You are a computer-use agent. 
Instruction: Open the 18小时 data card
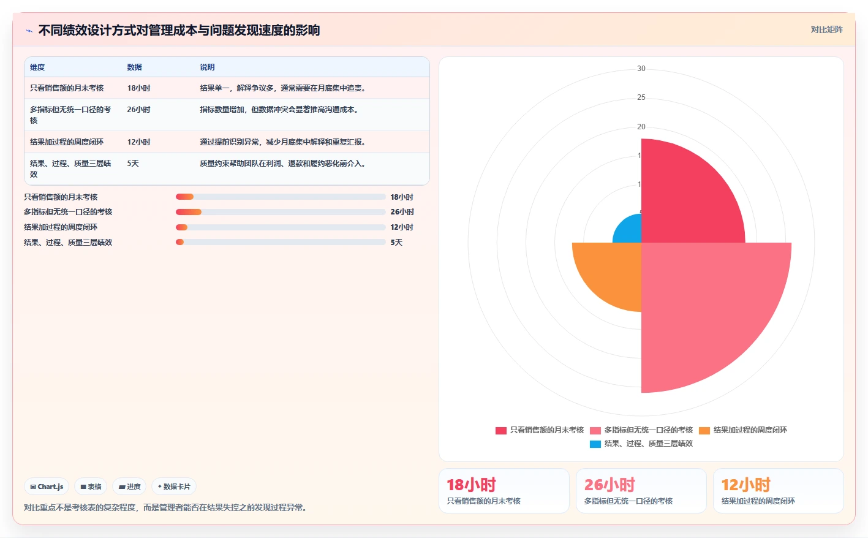coord(504,491)
